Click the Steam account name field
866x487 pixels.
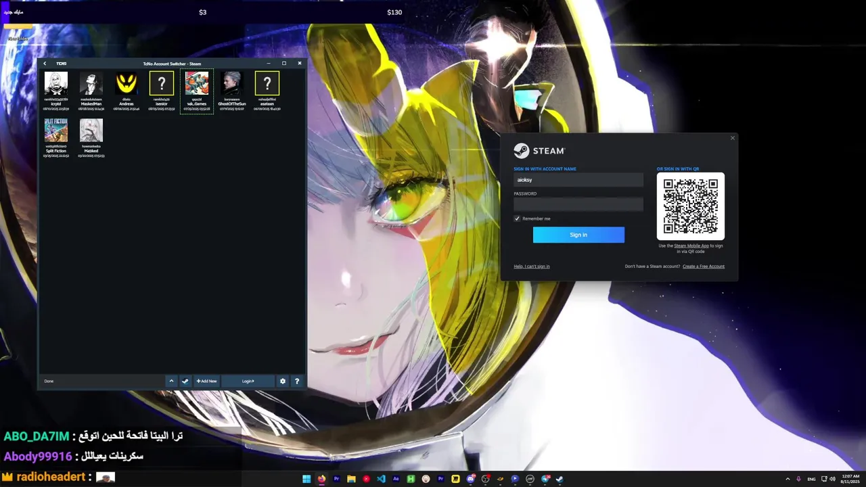point(578,180)
